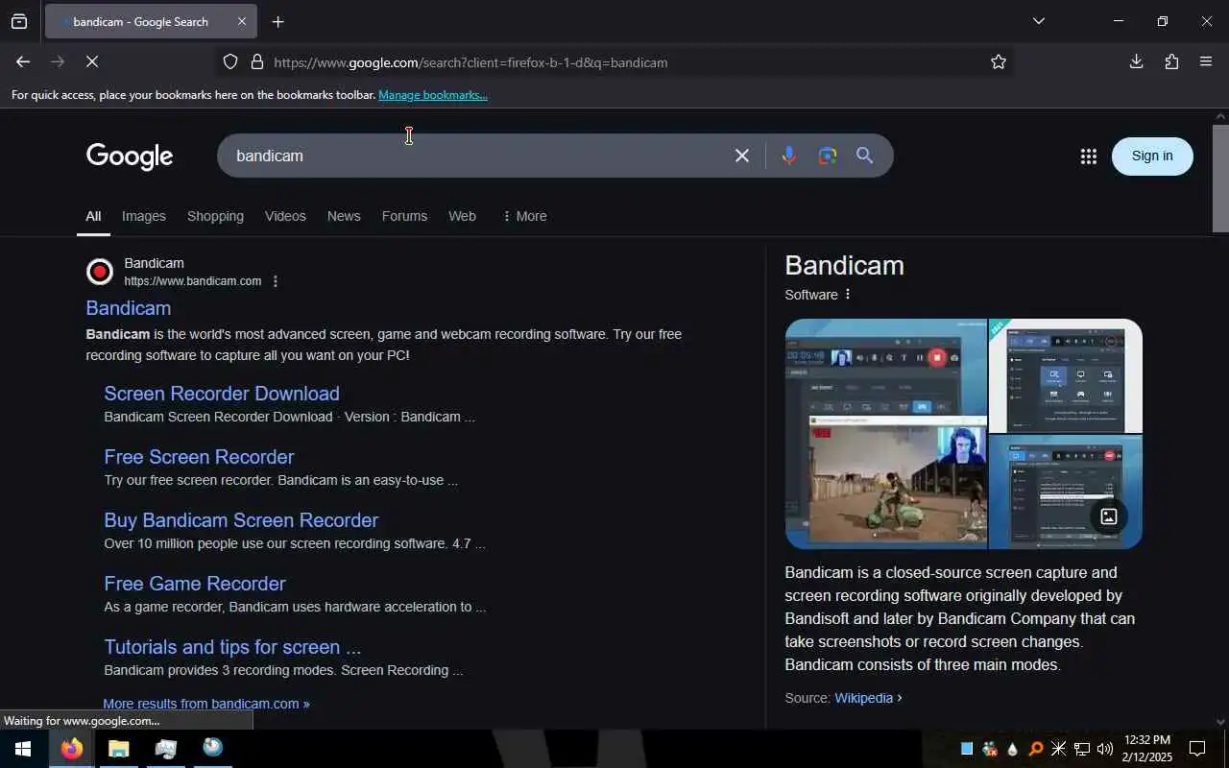Open options for Bandicam result
The width and height of the screenshot is (1229, 768).
click(276, 281)
